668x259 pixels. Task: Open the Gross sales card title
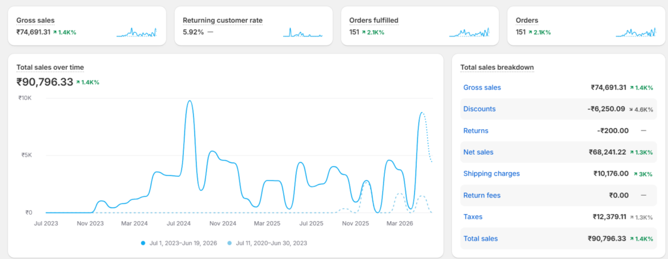(35, 20)
